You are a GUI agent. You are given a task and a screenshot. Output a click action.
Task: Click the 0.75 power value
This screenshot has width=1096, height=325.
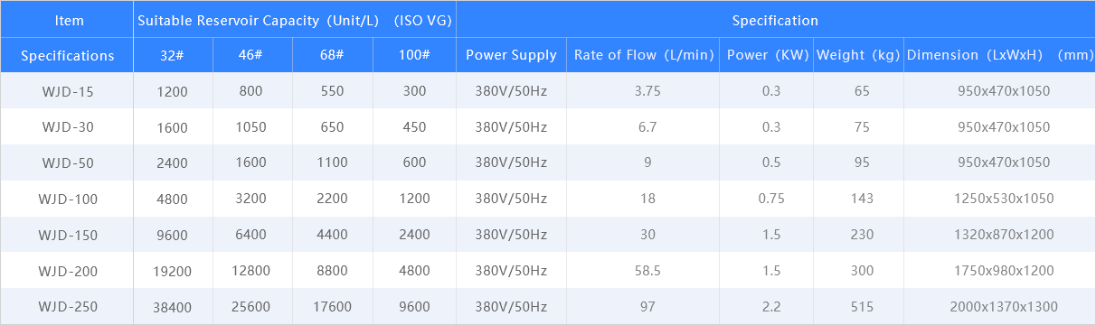[x=771, y=199]
